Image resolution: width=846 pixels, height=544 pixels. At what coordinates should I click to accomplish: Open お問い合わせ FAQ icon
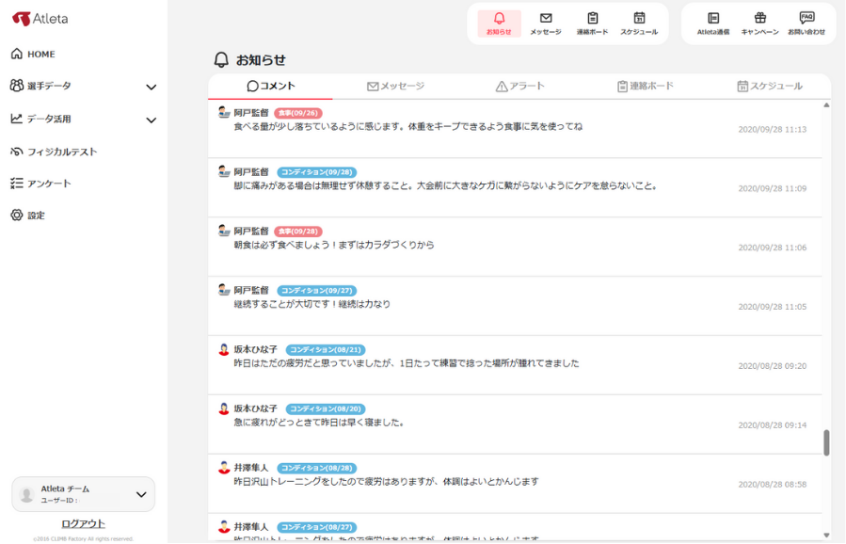coord(806,24)
